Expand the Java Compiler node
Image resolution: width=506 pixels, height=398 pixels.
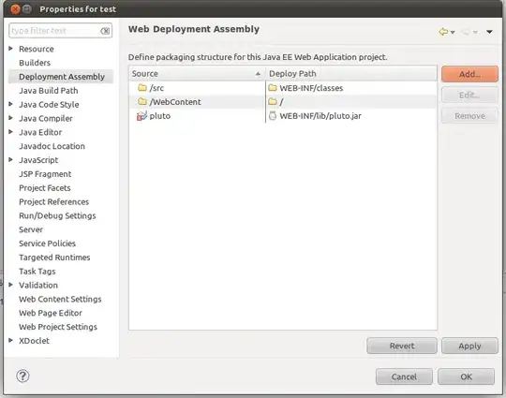10,118
